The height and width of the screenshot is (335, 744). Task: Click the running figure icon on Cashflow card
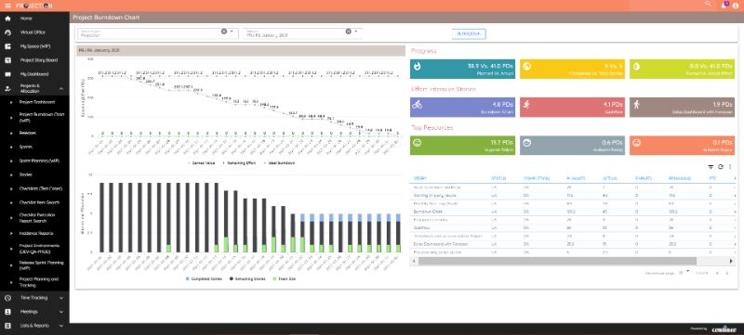click(x=526, y=105)
